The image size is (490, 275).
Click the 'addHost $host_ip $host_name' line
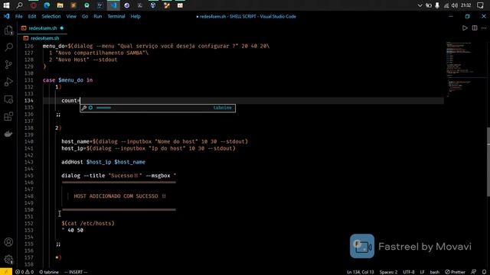click(x=103, y=162)
